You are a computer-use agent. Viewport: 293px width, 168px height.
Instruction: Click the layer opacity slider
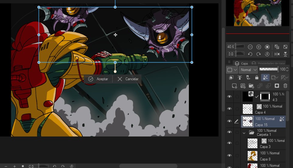[x=269, y=69]
